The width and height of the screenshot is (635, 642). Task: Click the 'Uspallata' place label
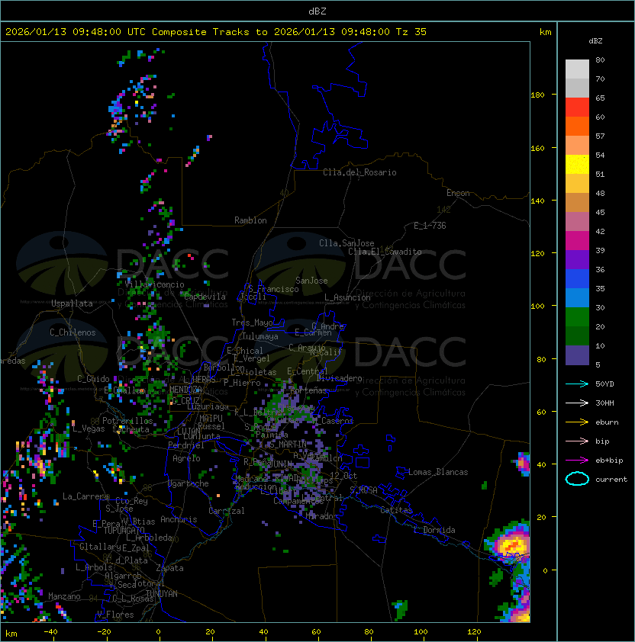pyautogui.click(x=72, y=303)
